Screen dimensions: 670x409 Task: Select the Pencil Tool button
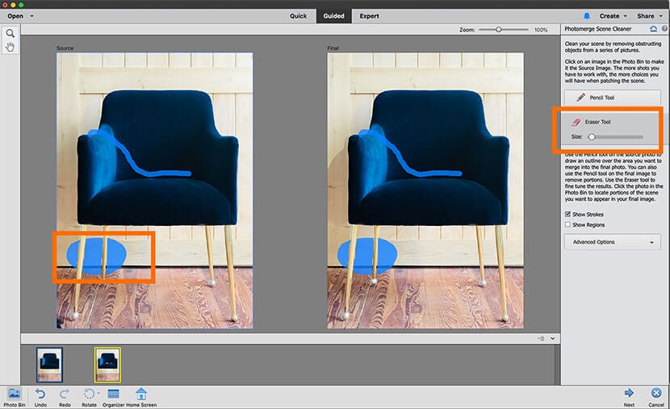tap(611, 97)
